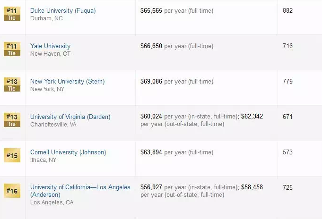
Task: Click Cornell's $63,894 tuition text
Action: [151, 152]
